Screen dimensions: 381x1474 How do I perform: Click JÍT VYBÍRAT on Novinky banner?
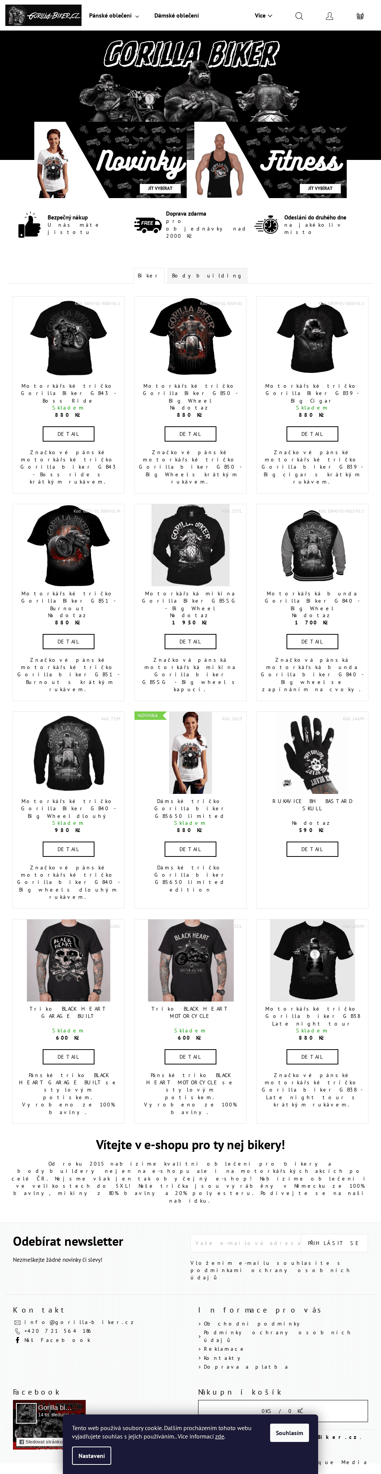160,188
